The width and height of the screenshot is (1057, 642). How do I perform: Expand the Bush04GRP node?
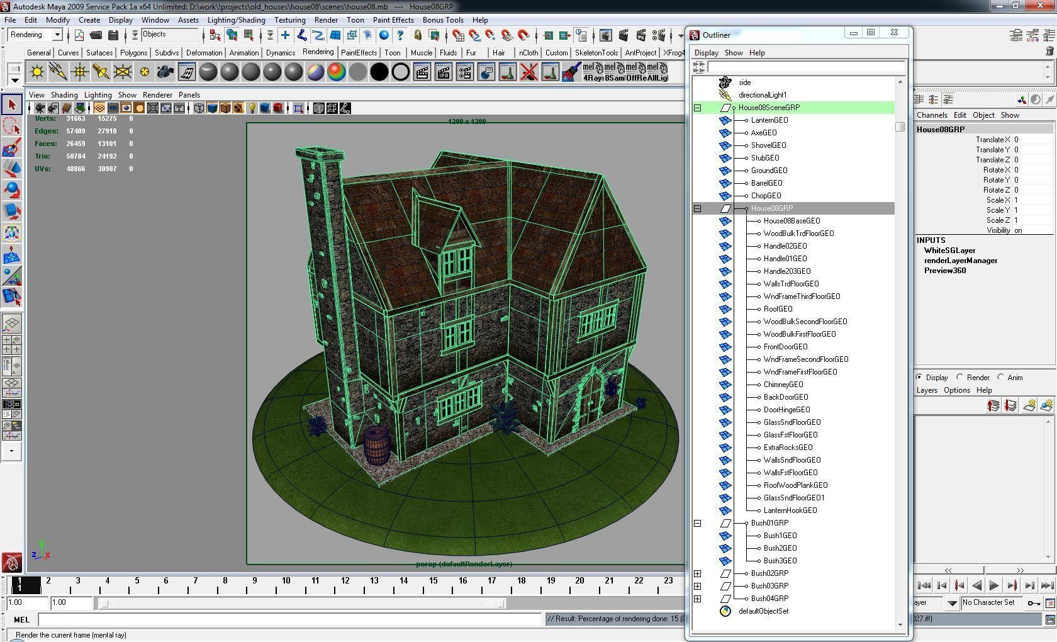click(697, 599)
